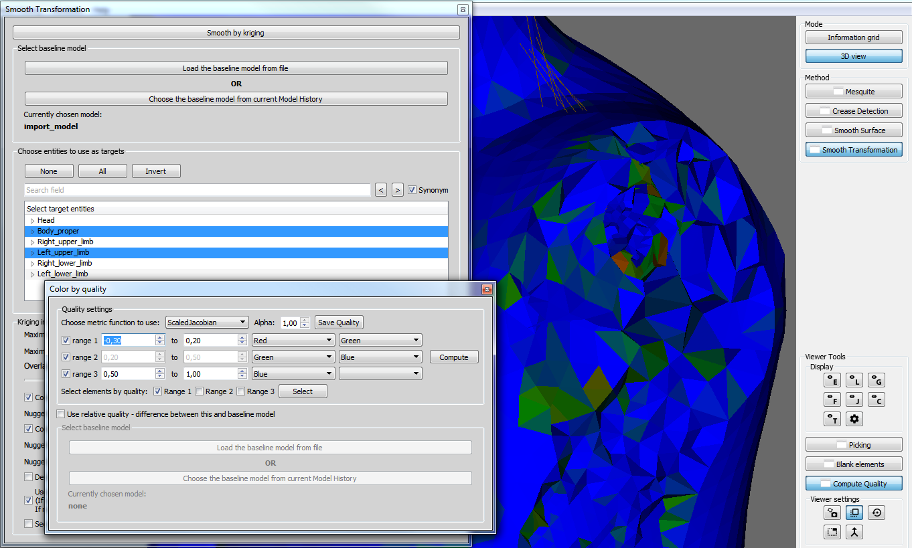Click the dashed-rectangle viewer settings icon

[832, 533]
